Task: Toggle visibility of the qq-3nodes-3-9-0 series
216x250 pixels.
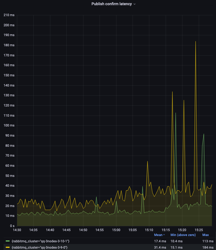Action: (39, 247)
